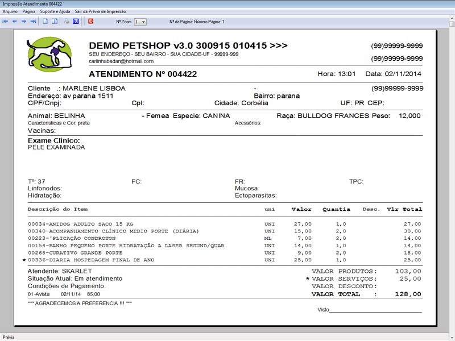Select single page view icon

pyautogui.click(x=45, y=22)
